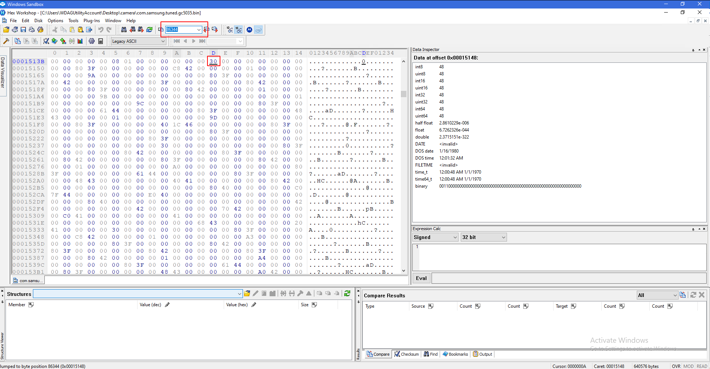Viewport: 710px width, 369px height.
Task: Click the Expression Calc input field
Action: click(x=562, y=257)
